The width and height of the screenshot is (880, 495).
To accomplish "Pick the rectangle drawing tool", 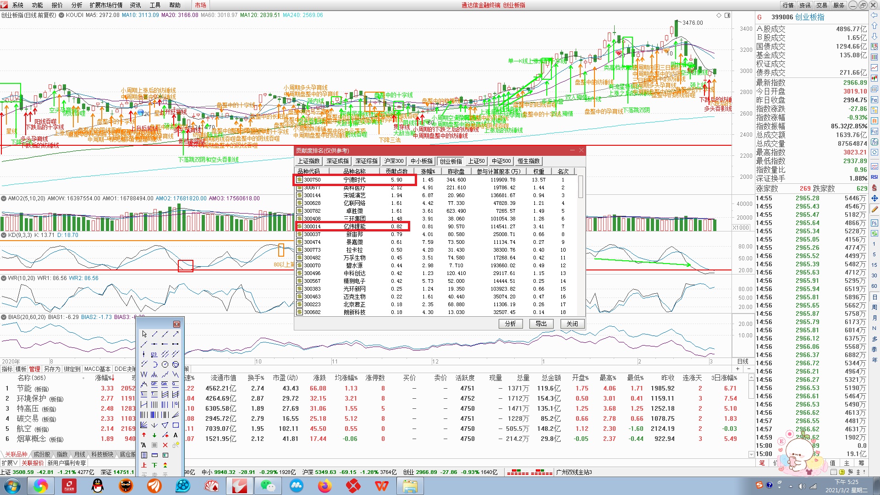I will [x=176, y=425].
